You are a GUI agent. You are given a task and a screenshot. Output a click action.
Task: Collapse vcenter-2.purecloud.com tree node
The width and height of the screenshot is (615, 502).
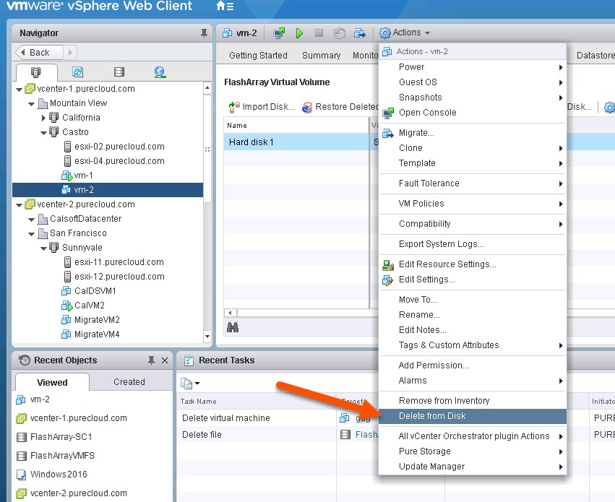tap(19, 205)
